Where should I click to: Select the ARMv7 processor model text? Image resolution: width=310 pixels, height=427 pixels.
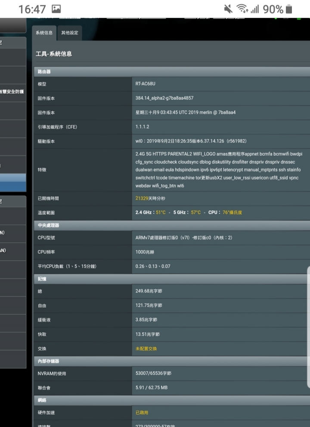pos(184,238)
